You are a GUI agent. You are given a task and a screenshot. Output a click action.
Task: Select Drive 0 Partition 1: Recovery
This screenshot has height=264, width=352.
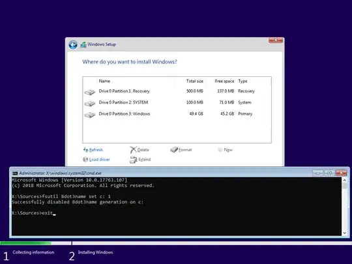click(177, 91)
